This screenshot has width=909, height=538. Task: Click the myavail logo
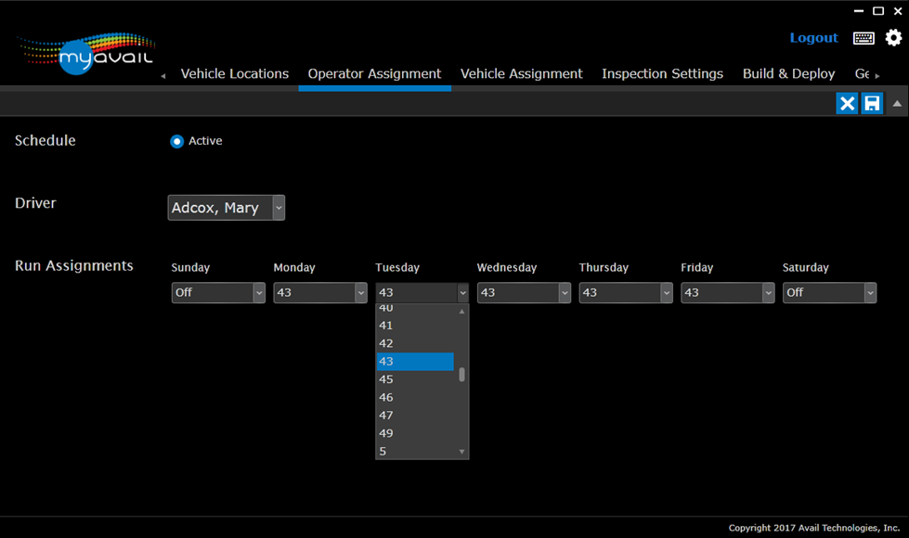87,54
